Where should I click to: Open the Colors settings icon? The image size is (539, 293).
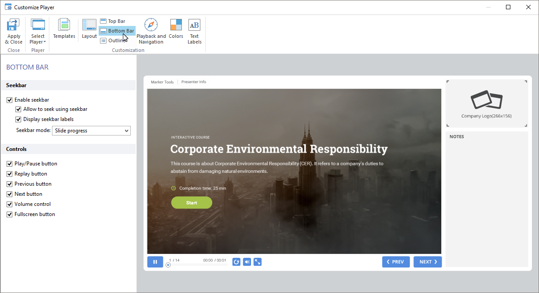pos(176,25)
